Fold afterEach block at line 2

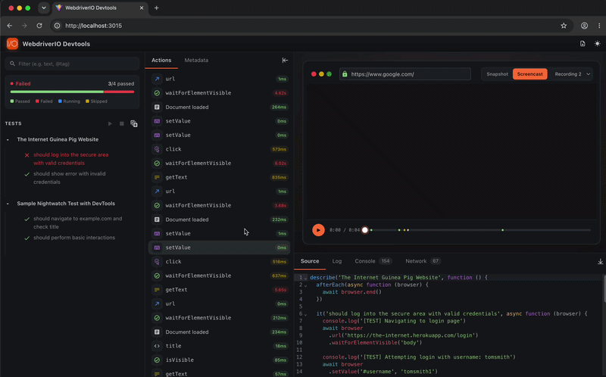pos(305,285)
